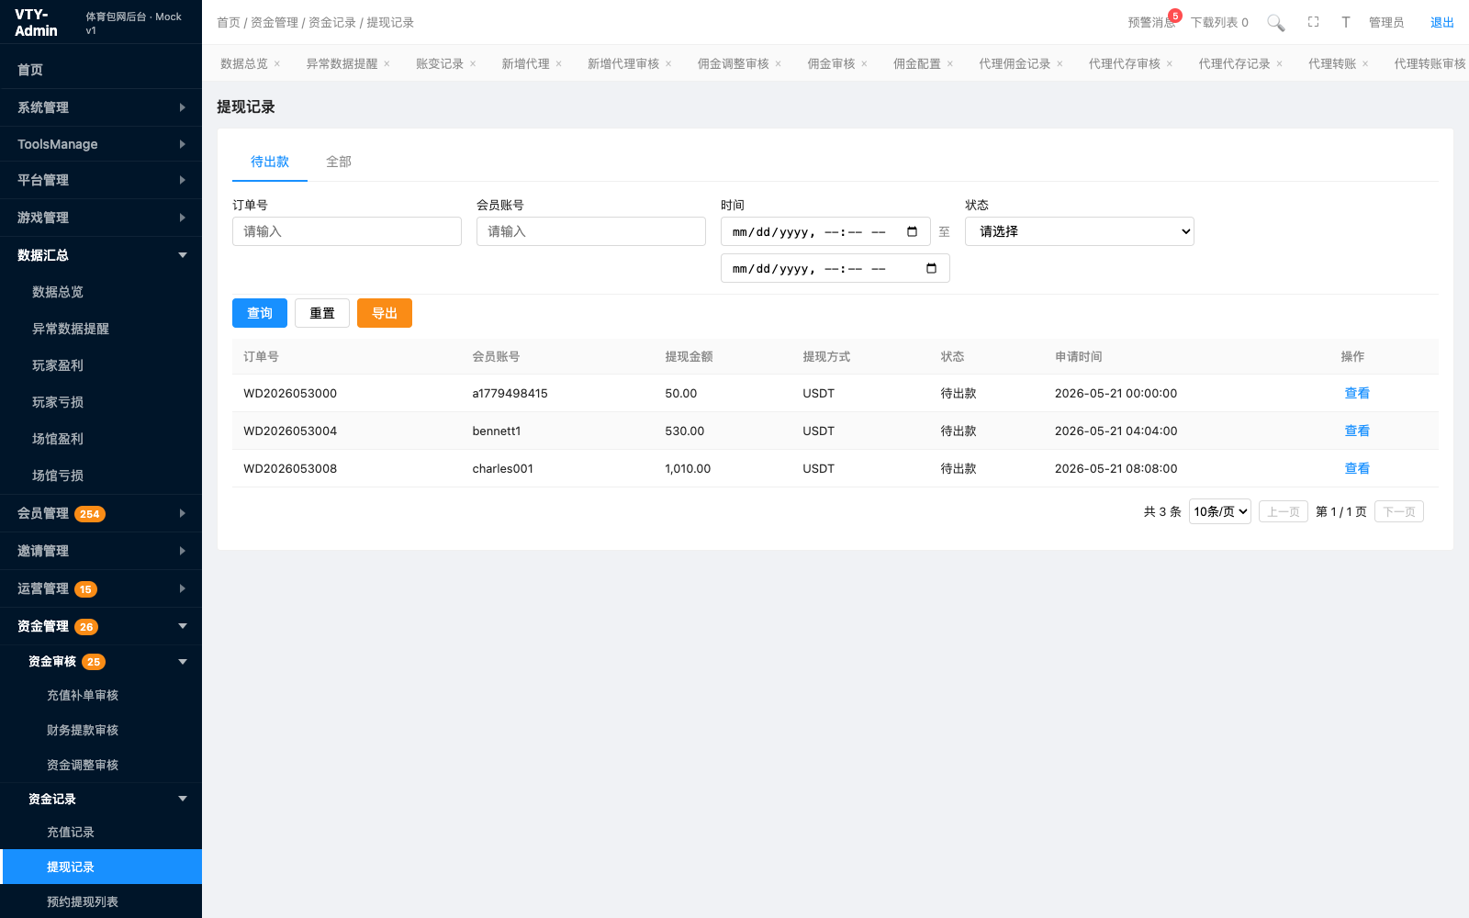Expand 运营管理 sidebar menu
1469x918 pixels.
[101, 588]
